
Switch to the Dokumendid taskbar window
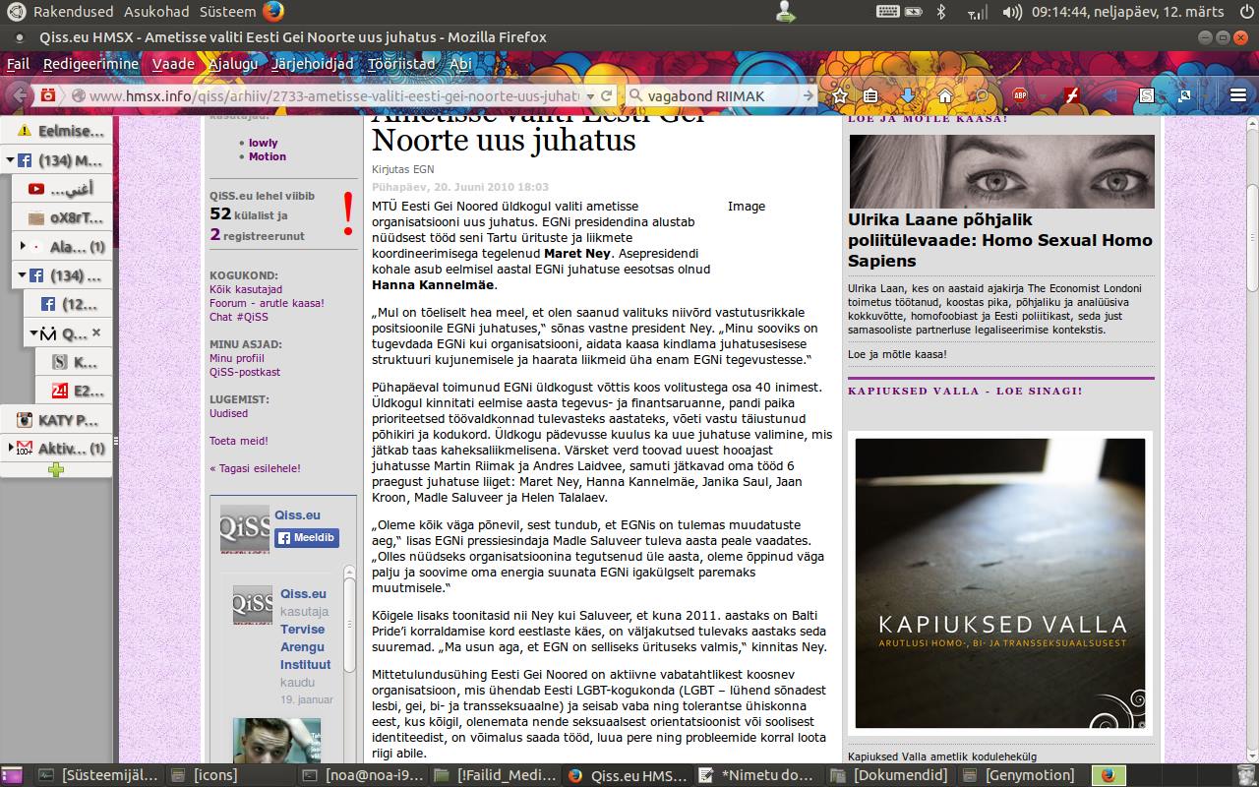[x=890, y=775]
